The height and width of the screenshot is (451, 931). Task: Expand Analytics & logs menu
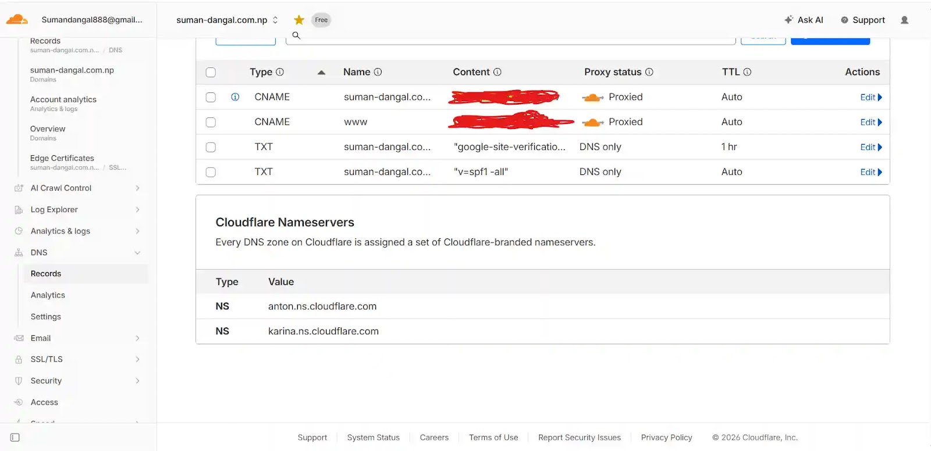pyautogui.click(x=138, y=231)
